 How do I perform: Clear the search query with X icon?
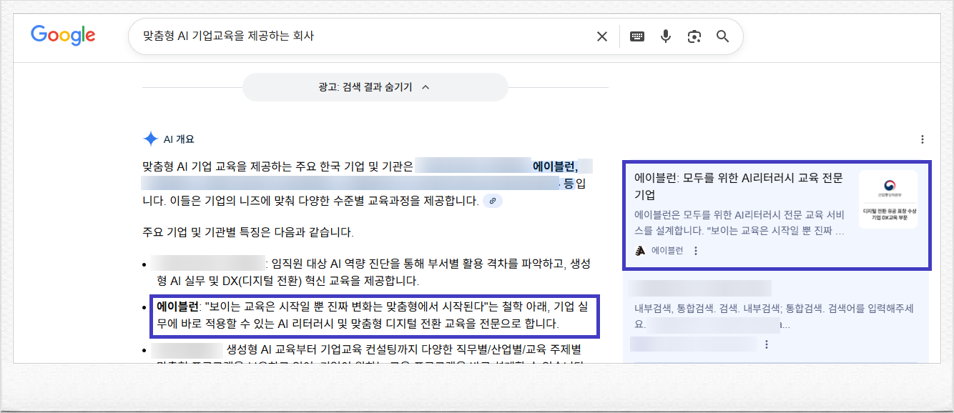pos(602,36)
